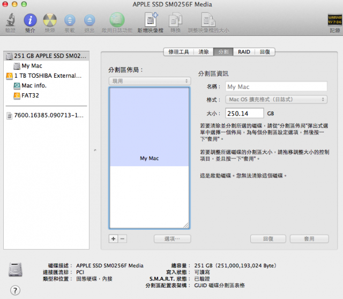Select the 1 TB TOSHIBA External disk

tap(47, 76)
